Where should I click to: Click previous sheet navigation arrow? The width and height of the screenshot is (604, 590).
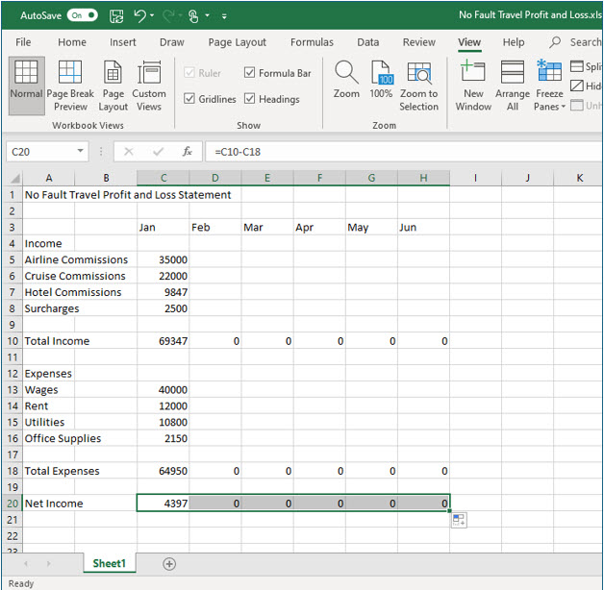pyautogui.click(x=26, y=564)
